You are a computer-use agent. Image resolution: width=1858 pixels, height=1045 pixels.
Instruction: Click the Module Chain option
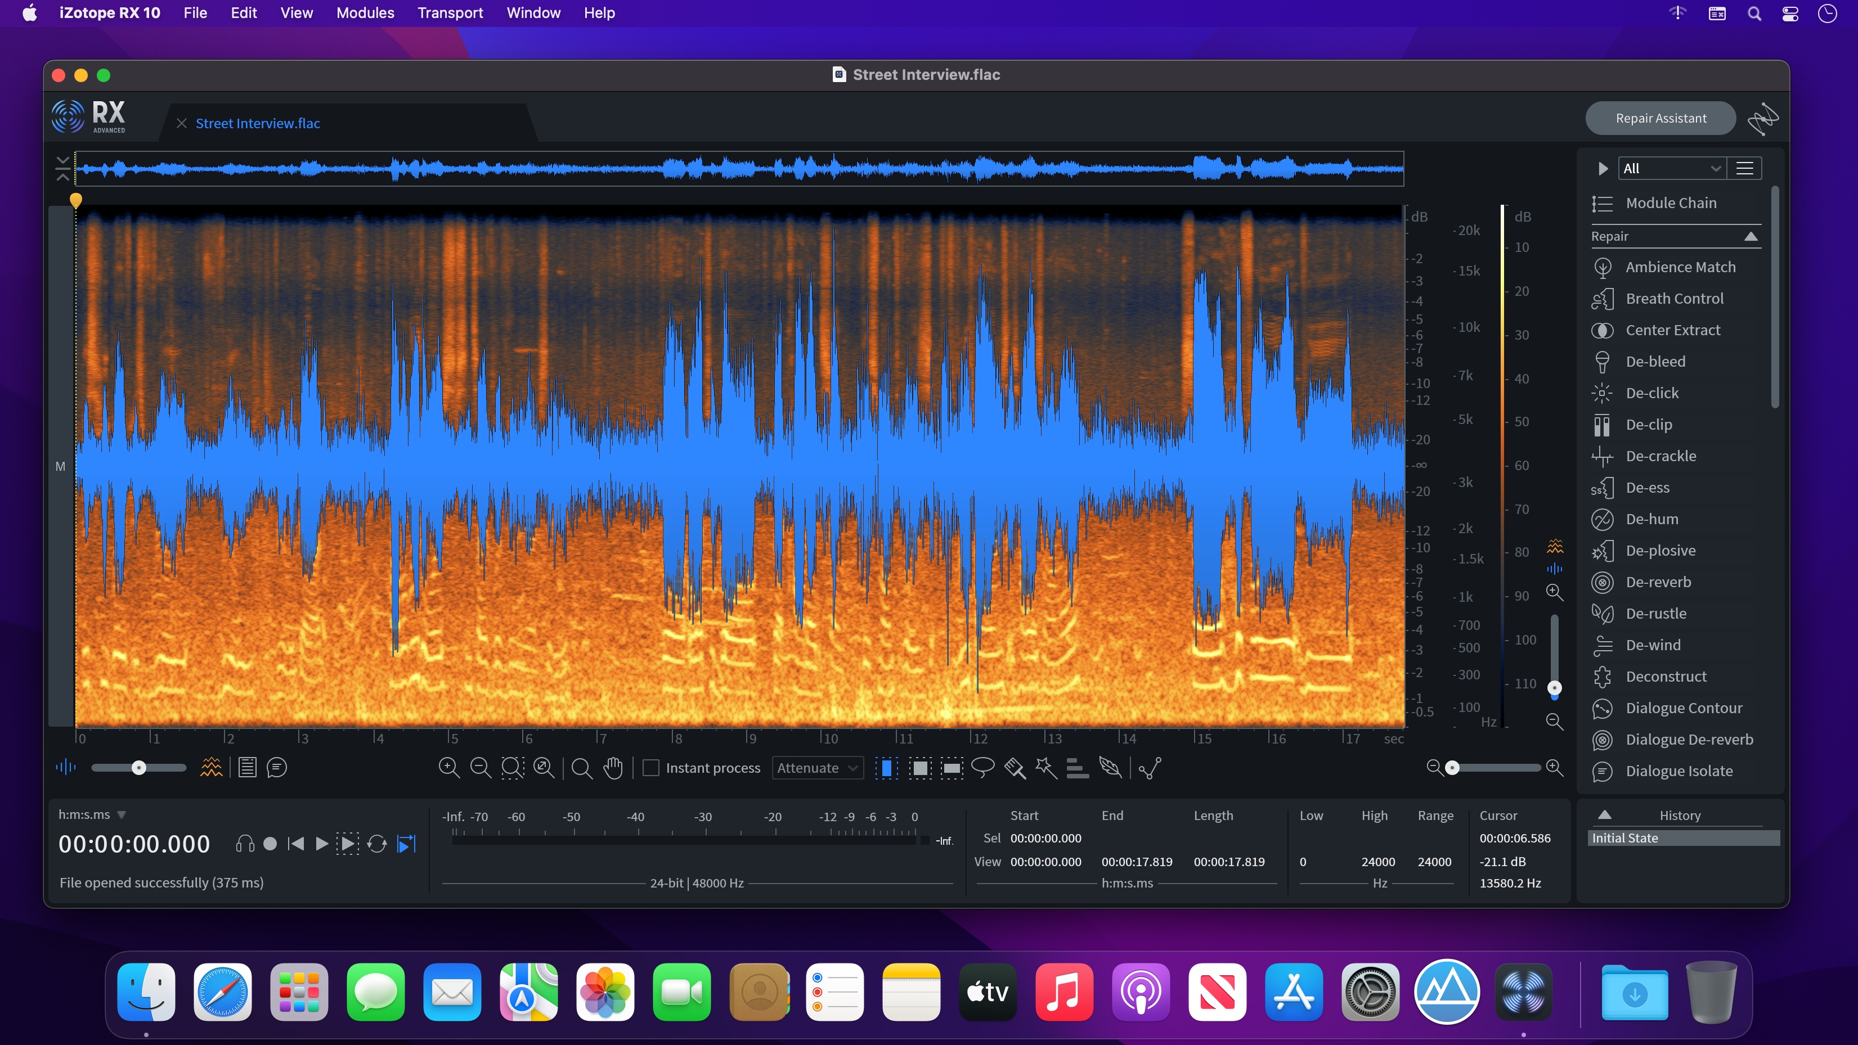click(1671, 201)
